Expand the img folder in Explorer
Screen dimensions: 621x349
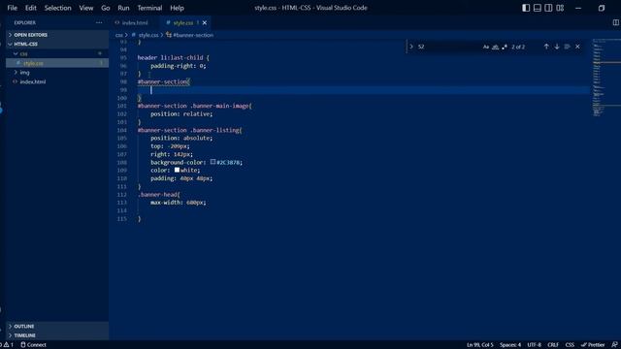click(x=57, y=73)
